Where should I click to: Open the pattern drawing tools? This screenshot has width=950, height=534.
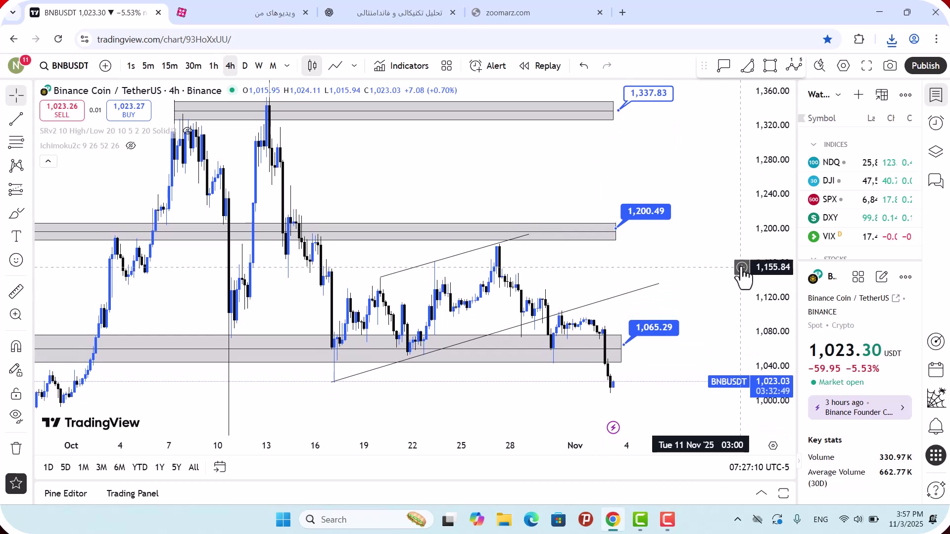(16, 166)
